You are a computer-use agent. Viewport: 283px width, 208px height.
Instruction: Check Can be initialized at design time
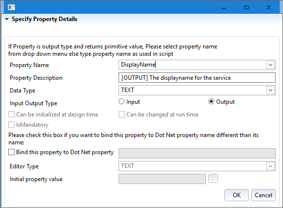tap(11, 115)
